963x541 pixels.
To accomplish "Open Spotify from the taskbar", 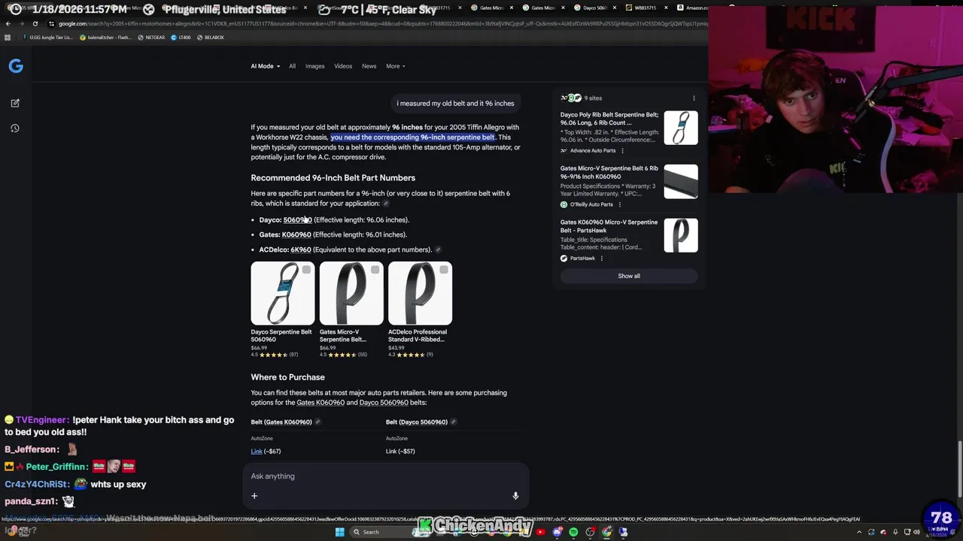I will coord(573,532).
